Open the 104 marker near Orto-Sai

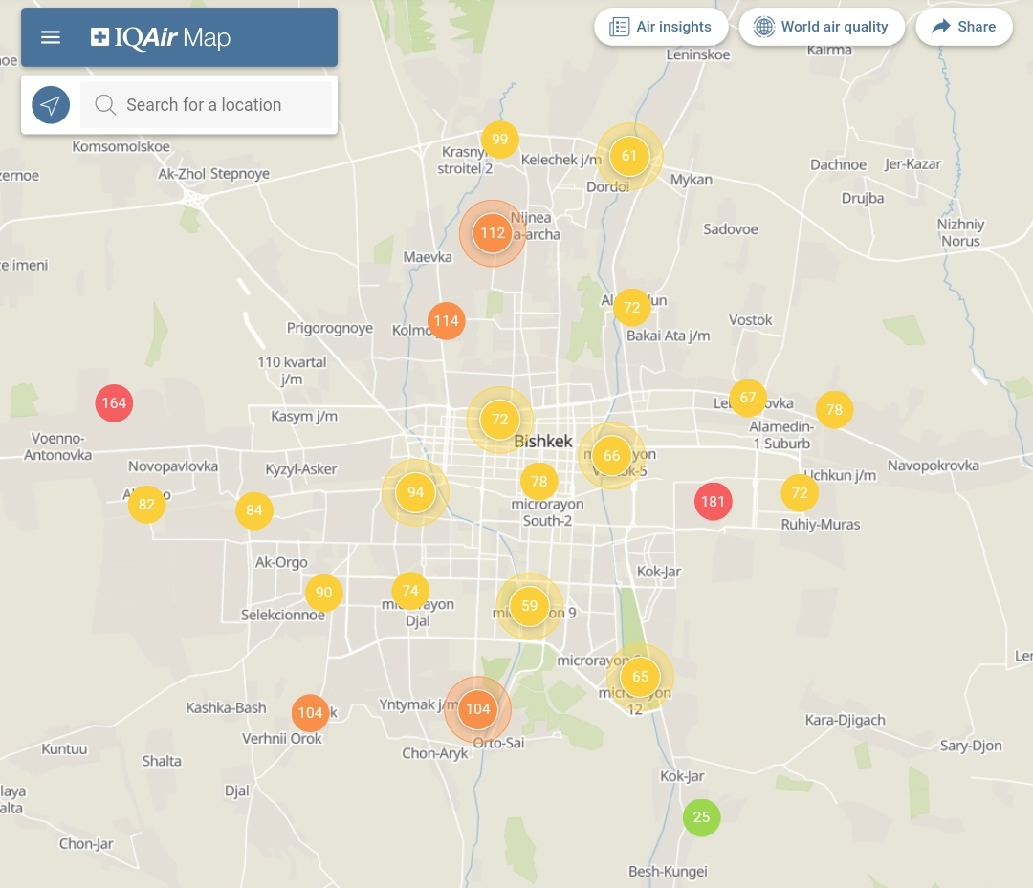tap(478, 709)
